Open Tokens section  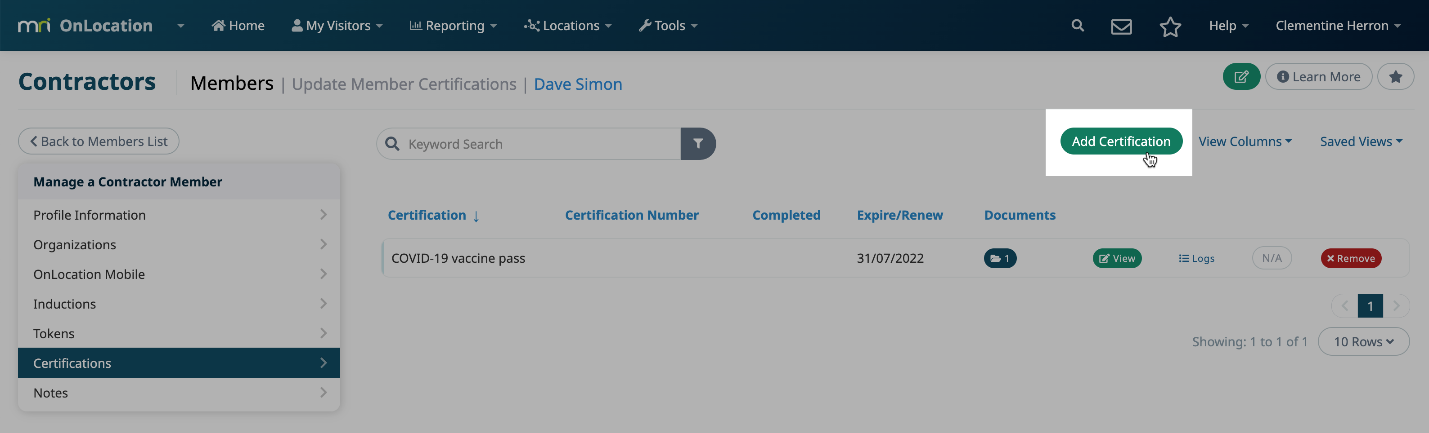[x=179, y=333]
